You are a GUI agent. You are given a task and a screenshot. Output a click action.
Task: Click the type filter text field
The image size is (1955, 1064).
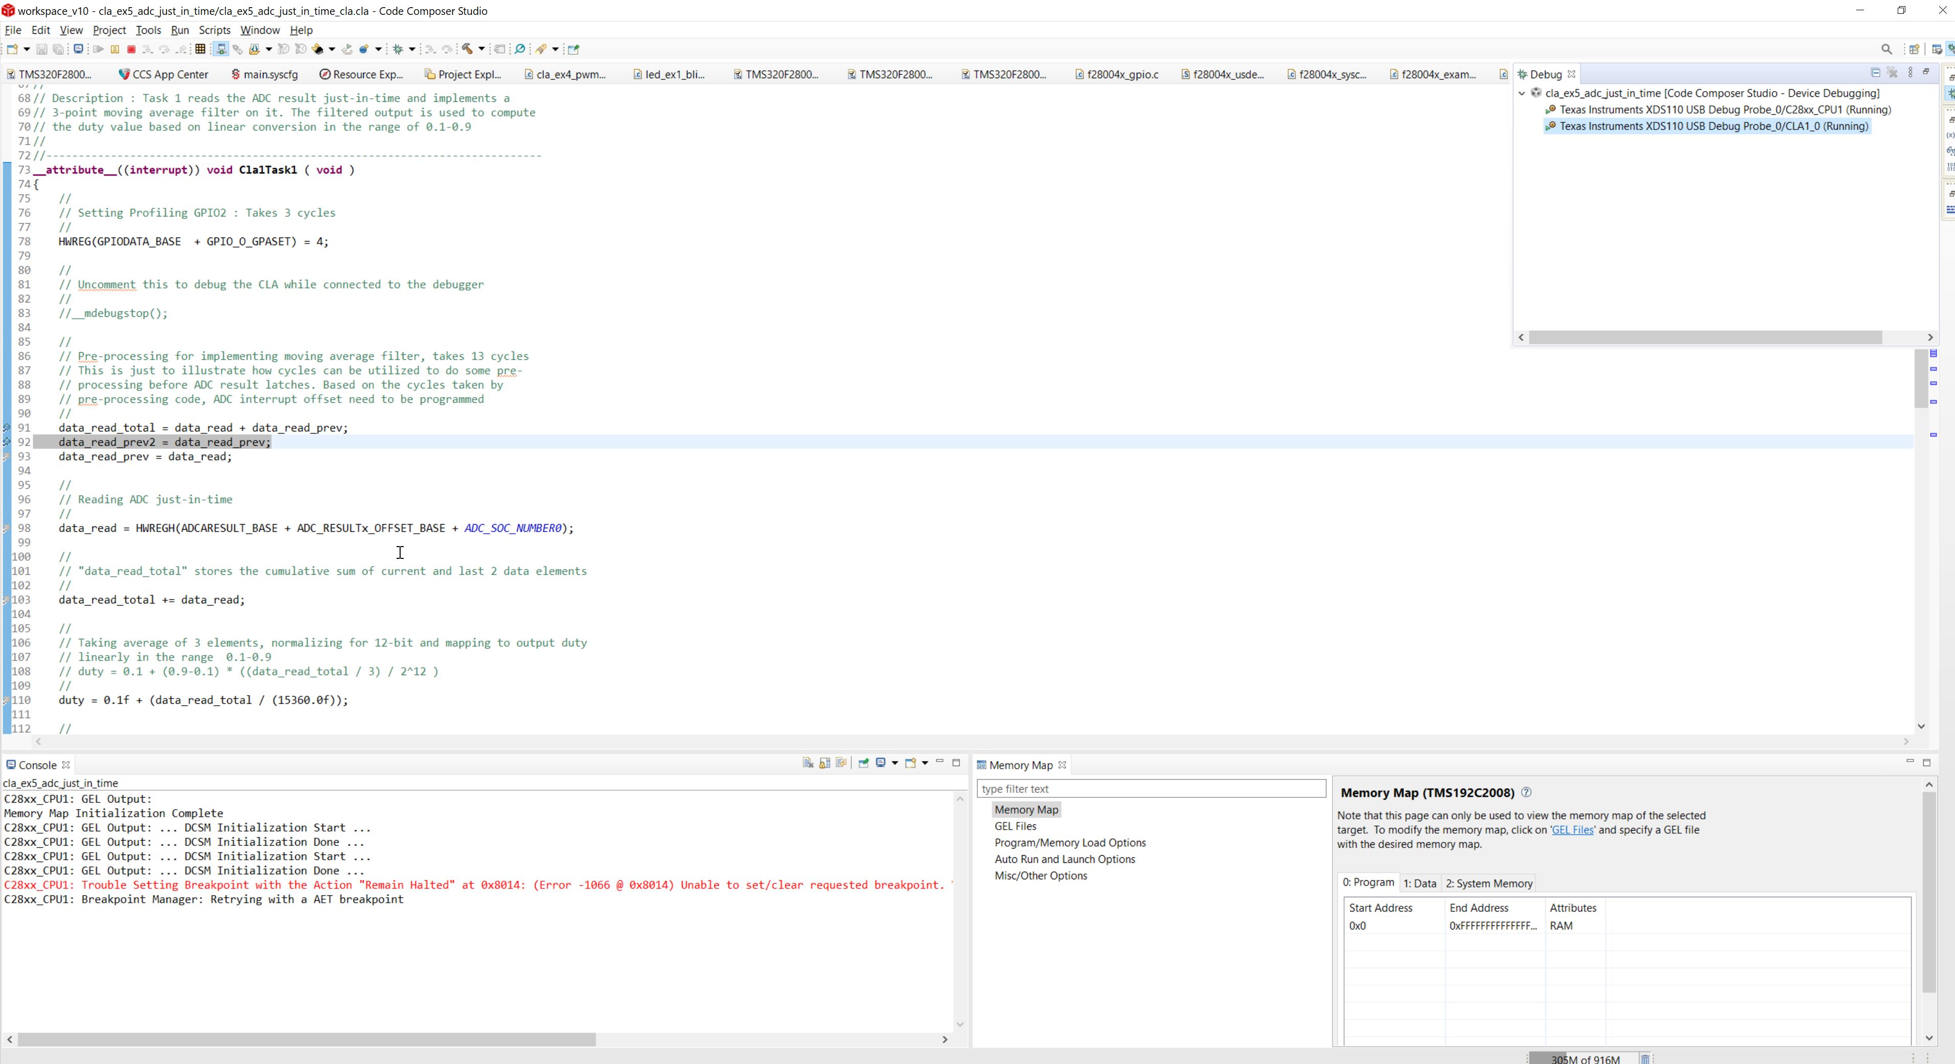[x=1151, y=789]
